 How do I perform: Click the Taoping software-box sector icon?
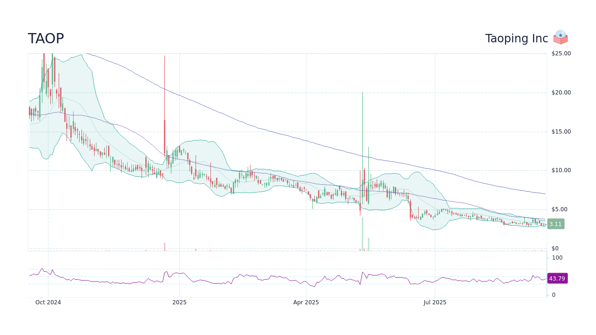click(560, 38)
